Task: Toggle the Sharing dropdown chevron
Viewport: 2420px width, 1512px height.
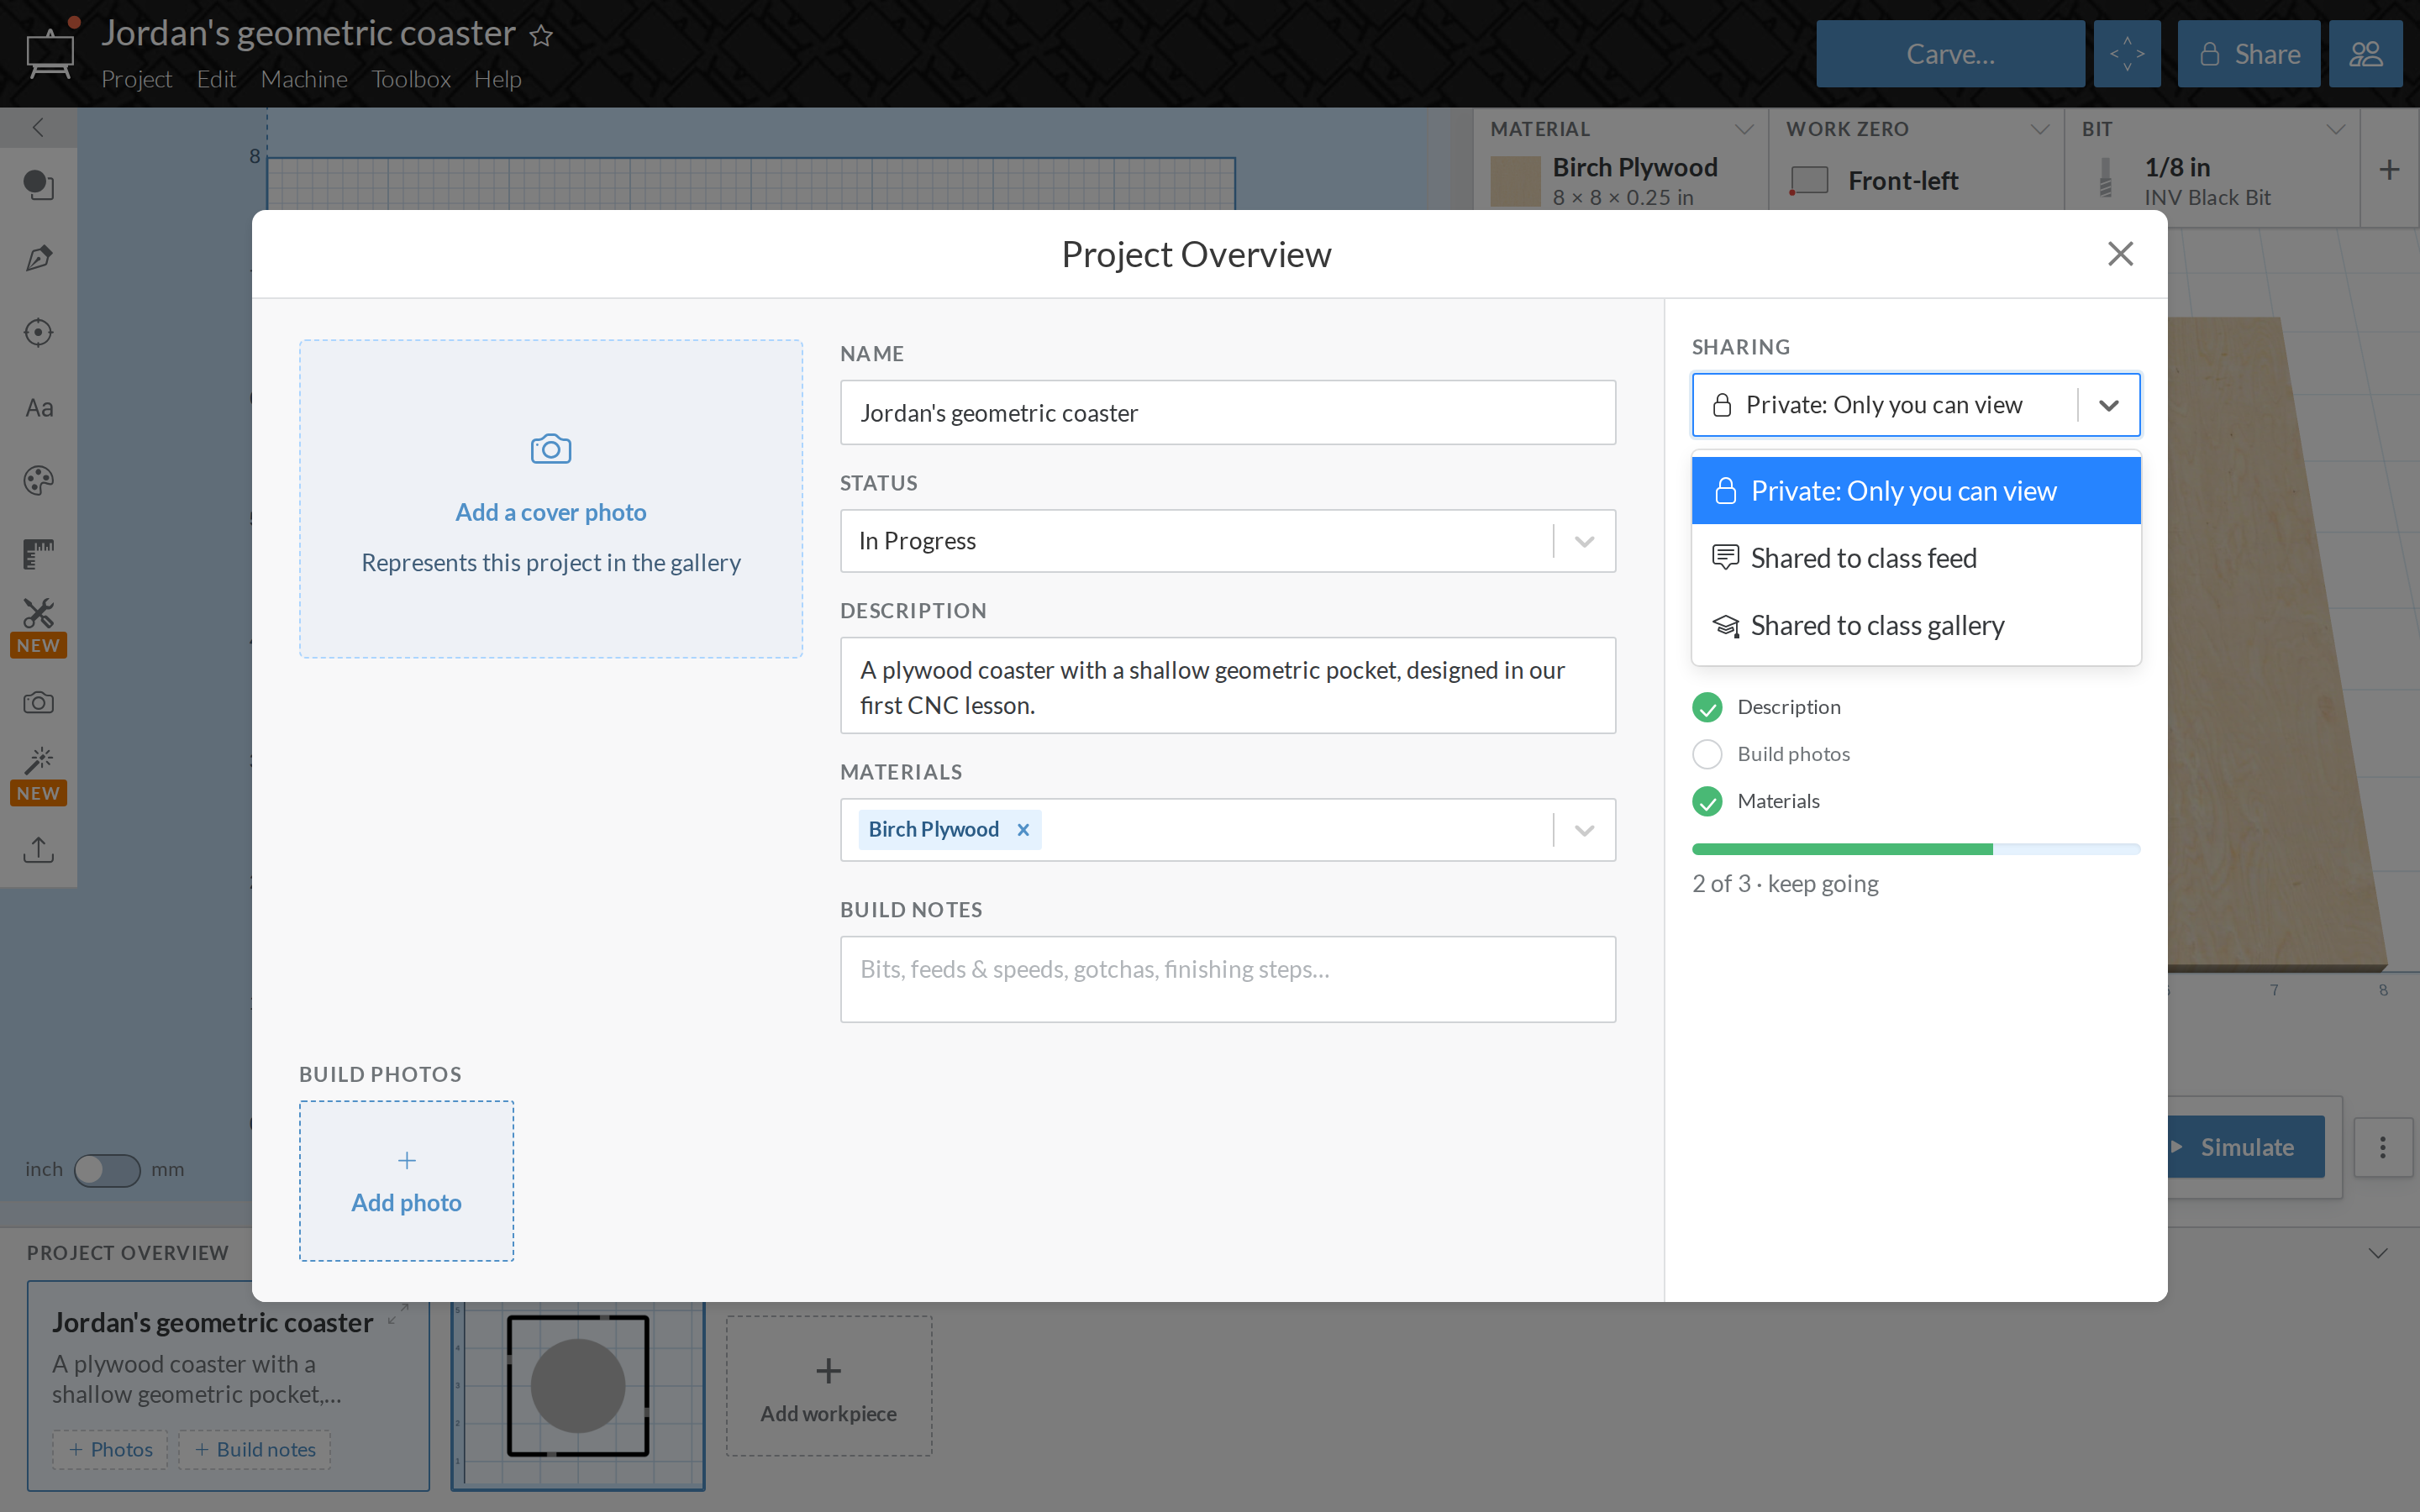Action: [2109, 405]
